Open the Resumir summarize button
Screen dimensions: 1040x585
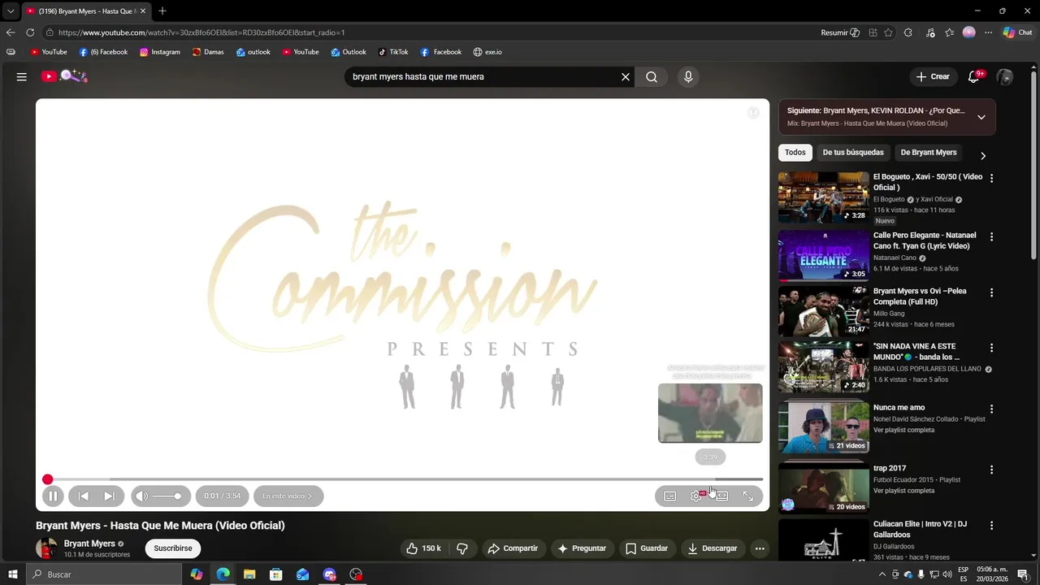coord(840,32)
